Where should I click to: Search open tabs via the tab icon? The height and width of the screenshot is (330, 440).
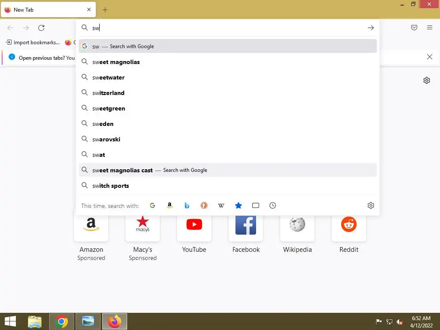click(256, 205)
